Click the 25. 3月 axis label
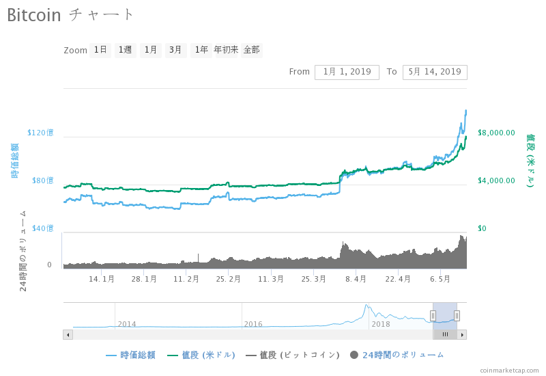The width and height of the screenshot is (546, 376). 313,279
